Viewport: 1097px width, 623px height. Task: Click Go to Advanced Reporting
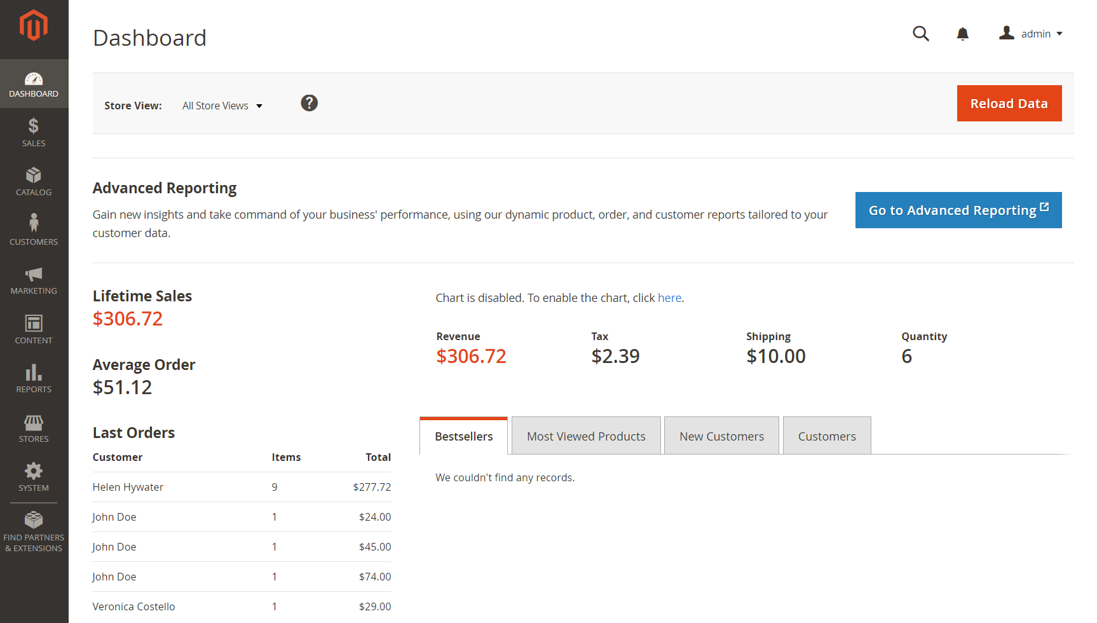click(x=958, y=210)
